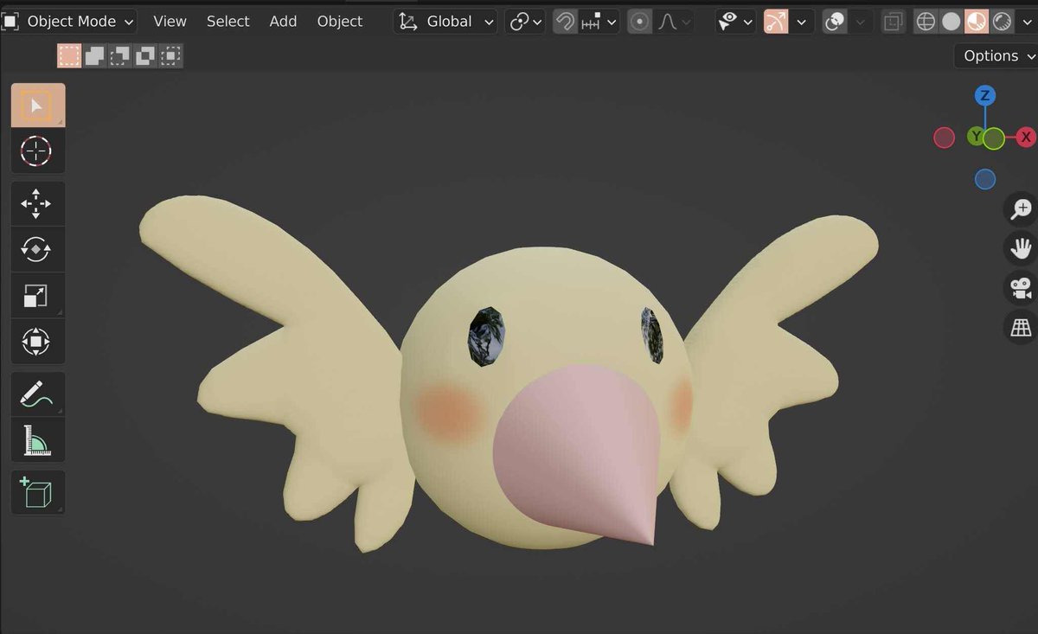This screenshot has width=1038, height=634.
Task: Switch perspective/orthographic with grid icon
Action: point(1022,328)
